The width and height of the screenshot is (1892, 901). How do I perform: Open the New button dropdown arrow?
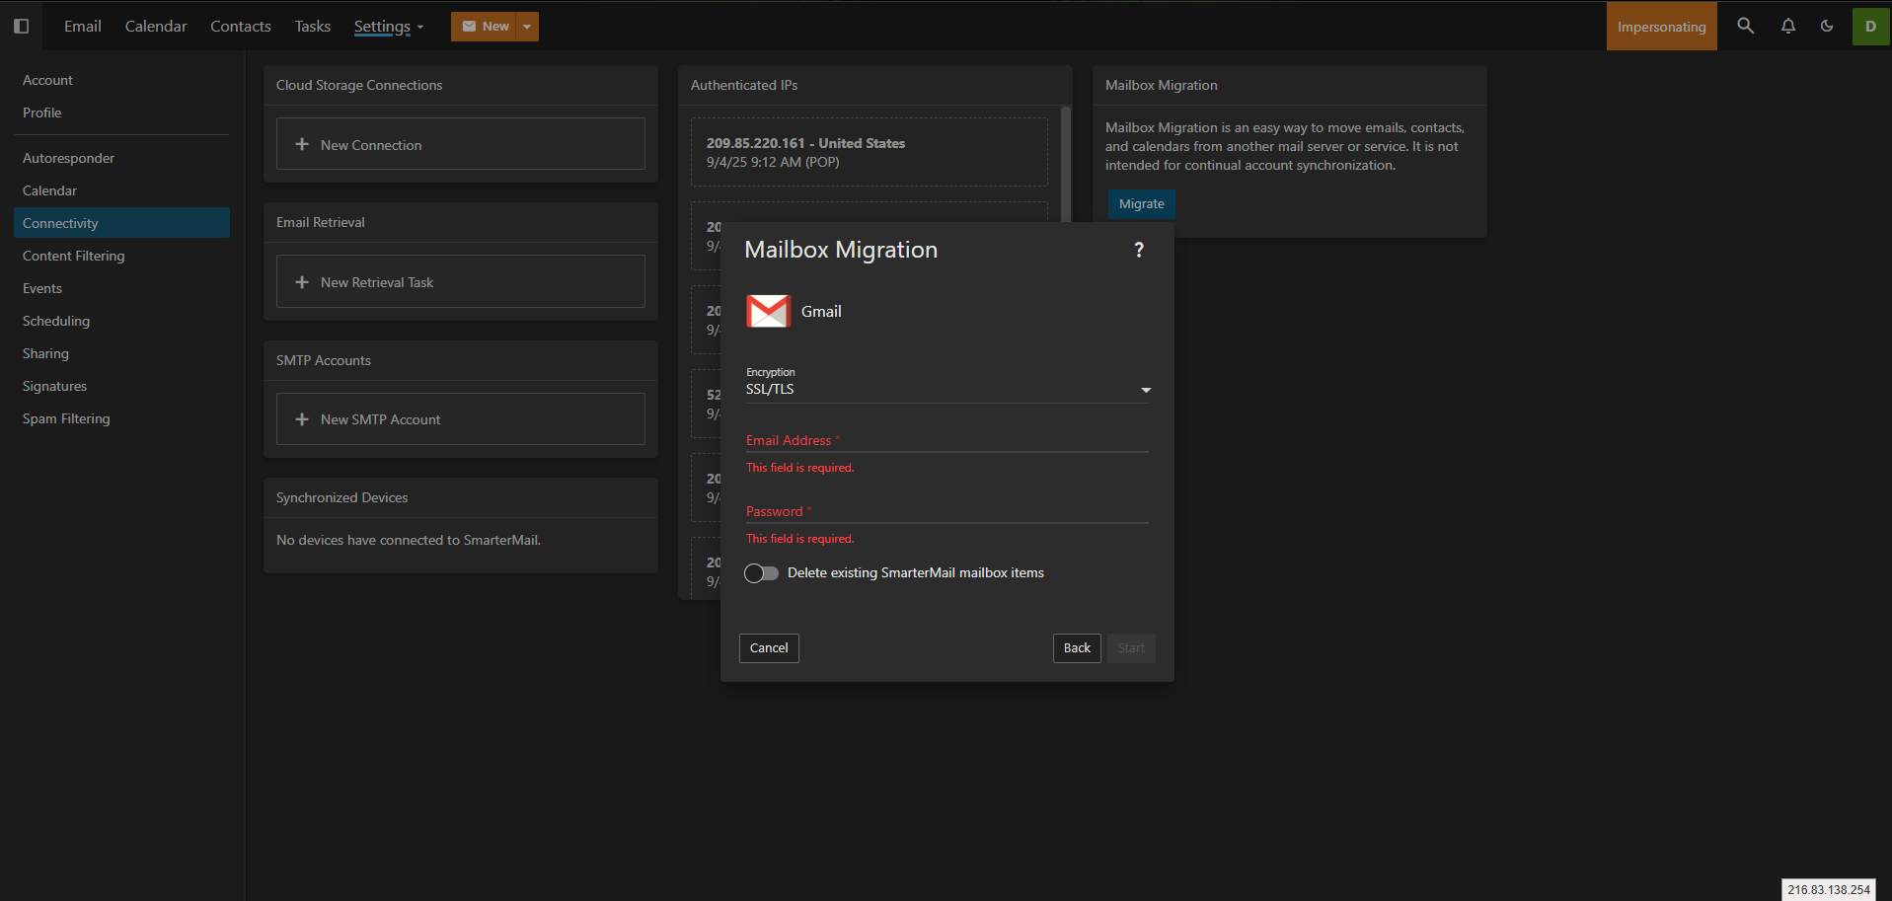(x=527, y=27)
